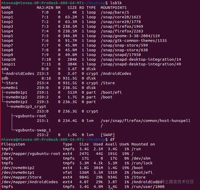200x190 pixels.
Task: Select mount path /snap/core20/1778
Action: [x=121, y=22]
